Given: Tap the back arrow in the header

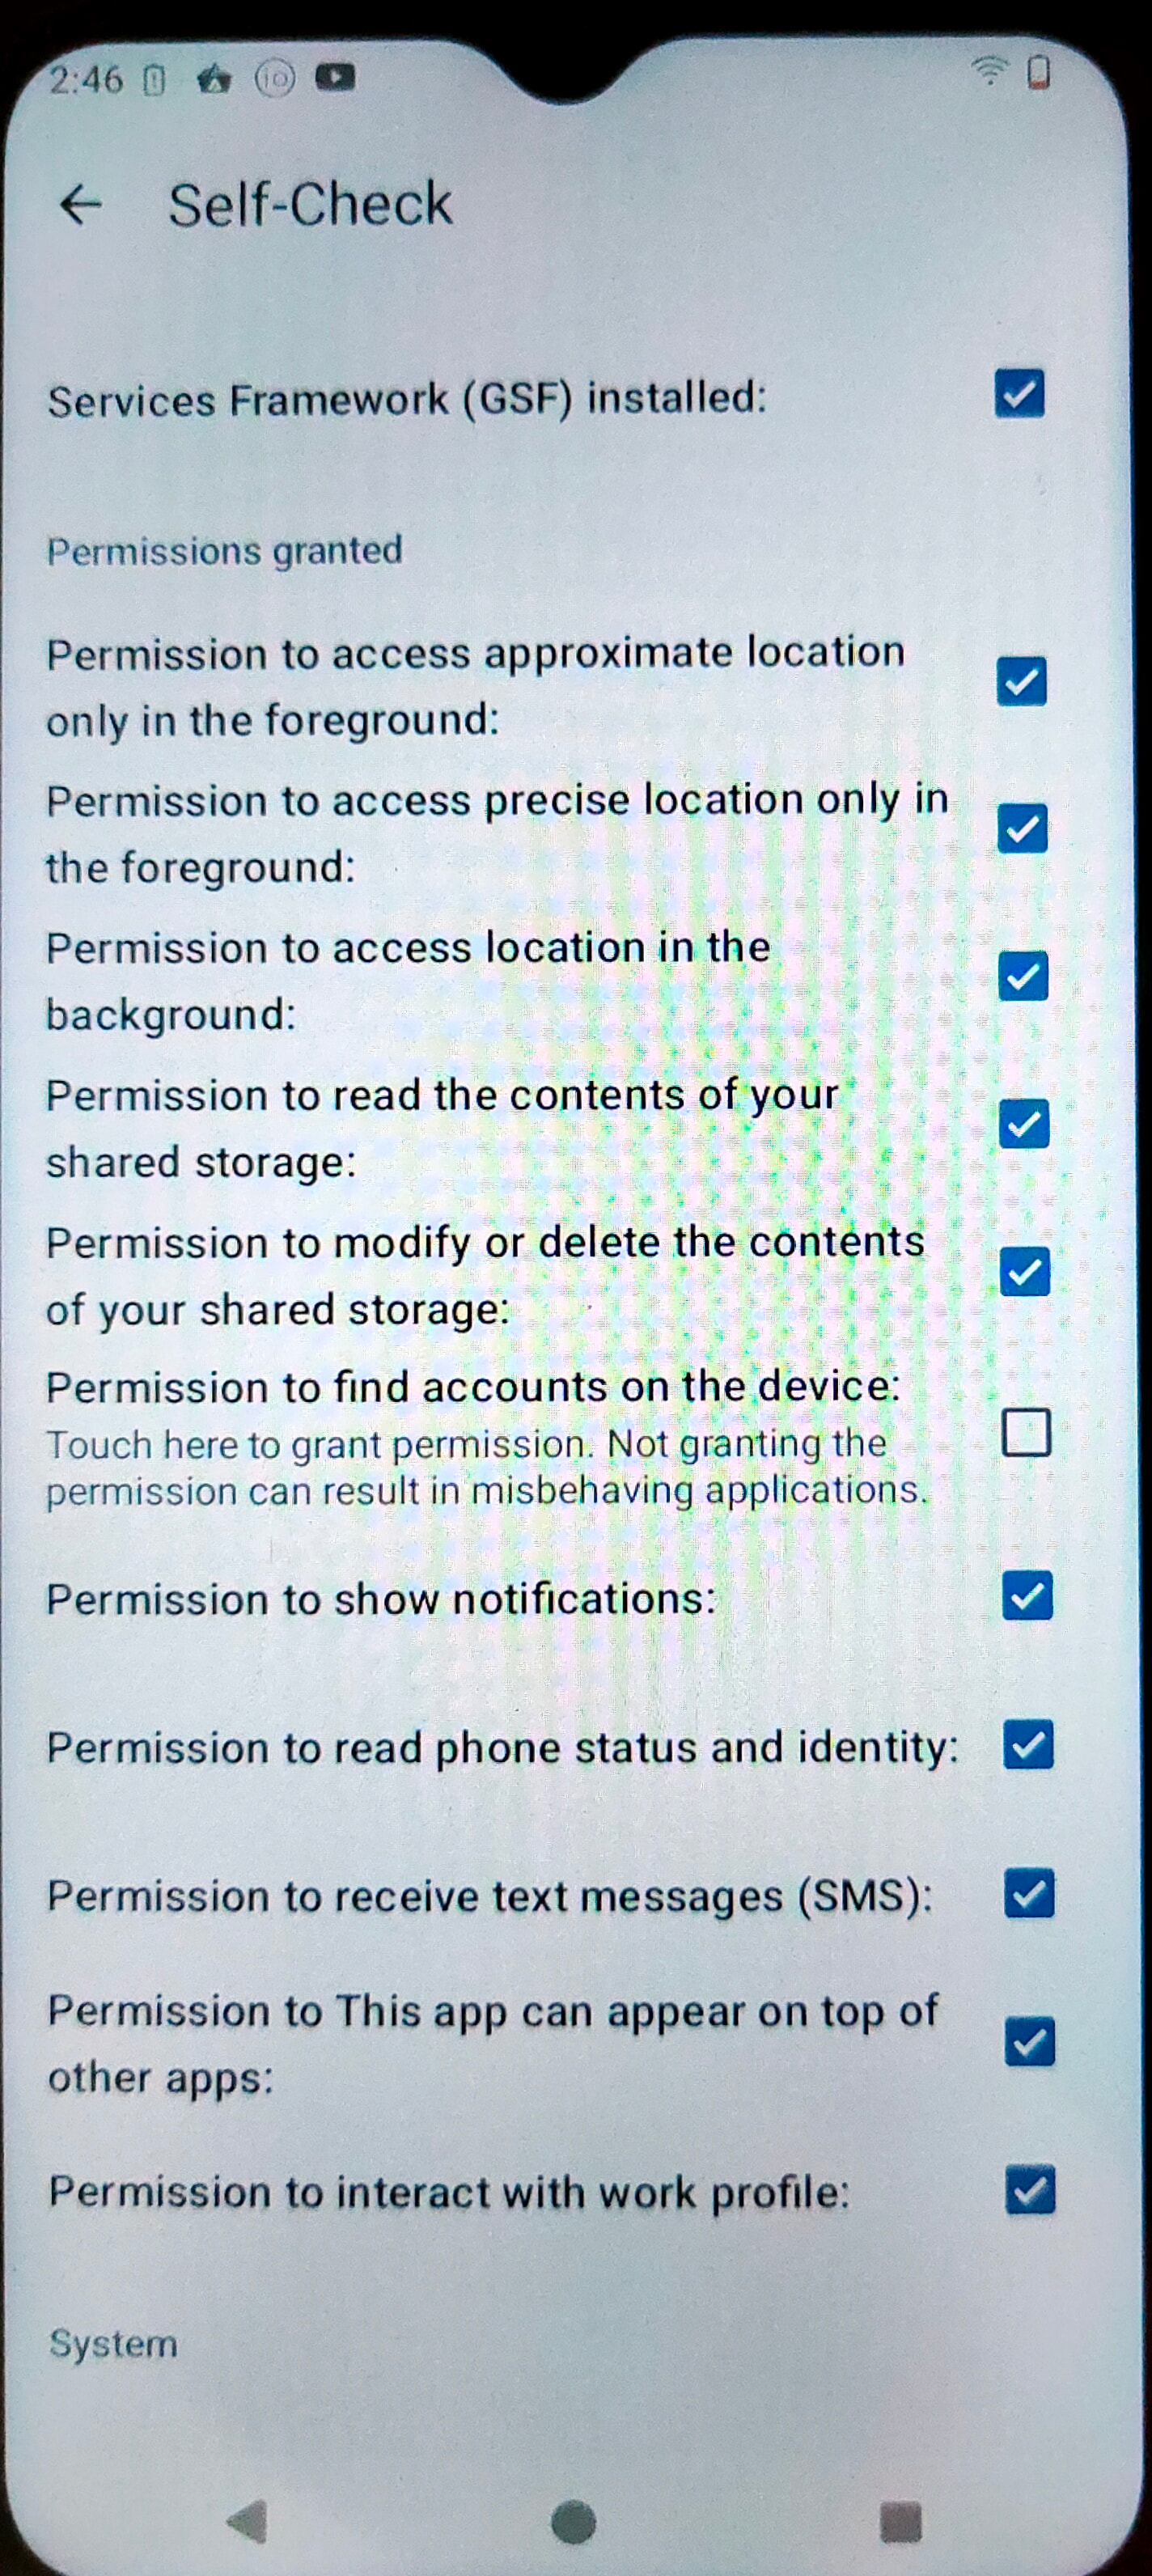Looking at the screenshot, I should point(81,204).
